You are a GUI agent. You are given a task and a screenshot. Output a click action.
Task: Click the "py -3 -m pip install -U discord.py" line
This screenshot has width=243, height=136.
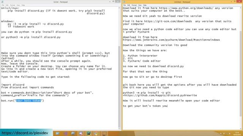[x=36, y=24]
